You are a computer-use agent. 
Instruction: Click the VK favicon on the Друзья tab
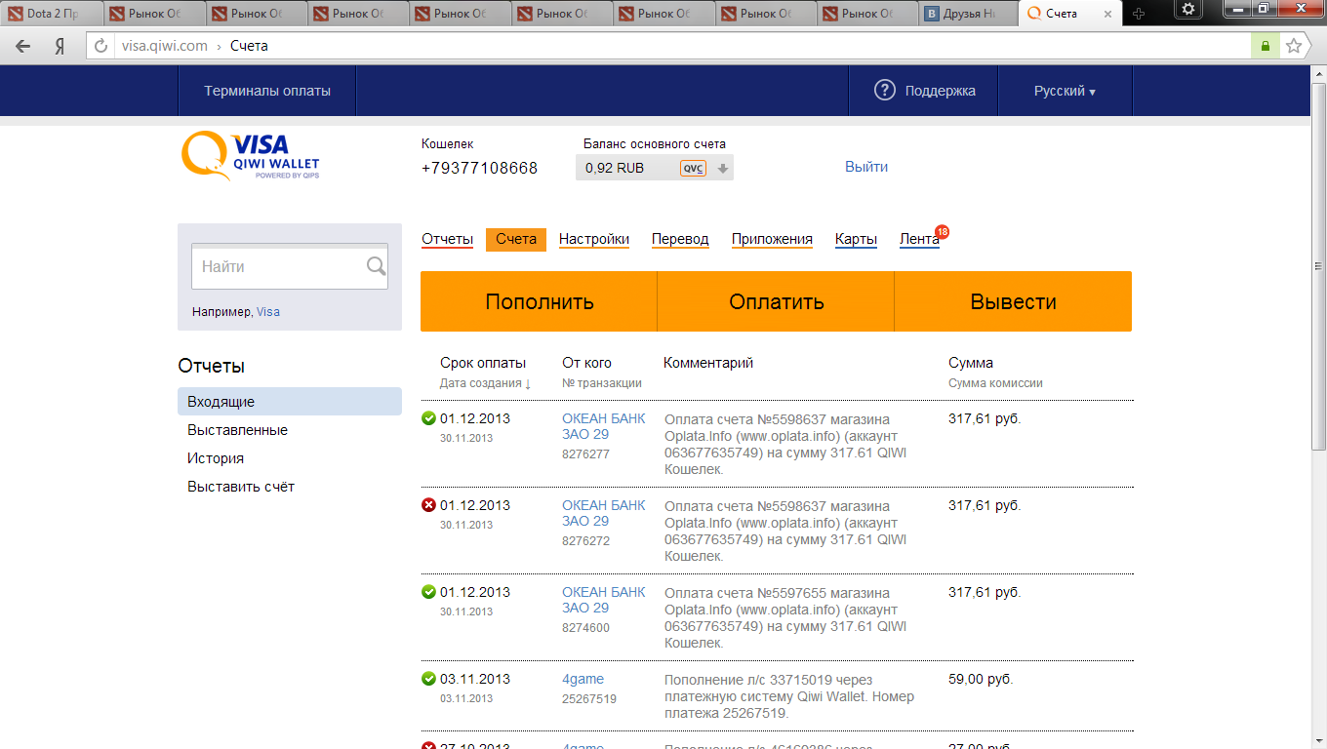click(934, 14)
